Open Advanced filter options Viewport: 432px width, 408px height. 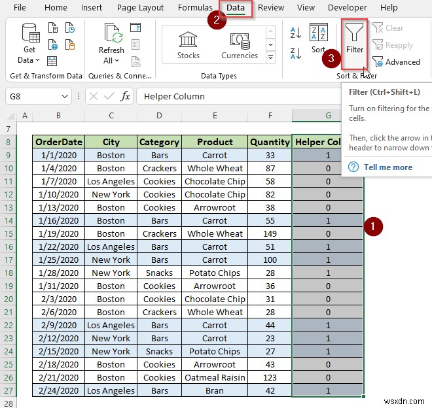coord(396,62)
